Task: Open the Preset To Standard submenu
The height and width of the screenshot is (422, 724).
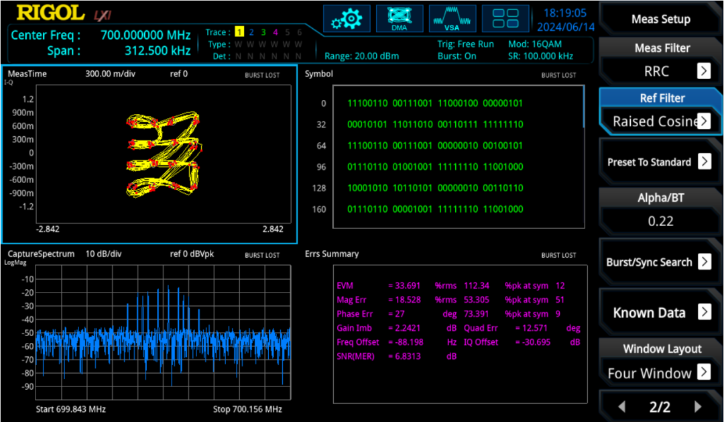Action: click(704, 162)
